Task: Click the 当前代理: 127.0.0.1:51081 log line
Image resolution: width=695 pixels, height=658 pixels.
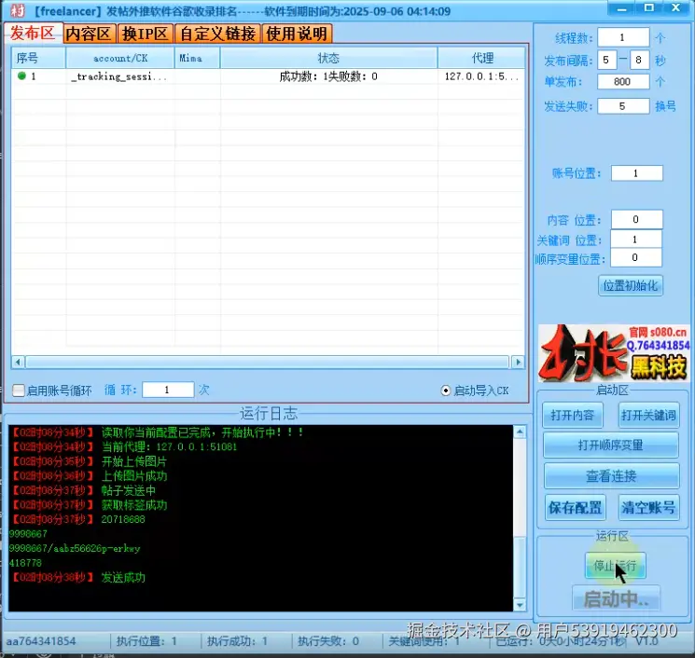Action: tap(169, 446)
